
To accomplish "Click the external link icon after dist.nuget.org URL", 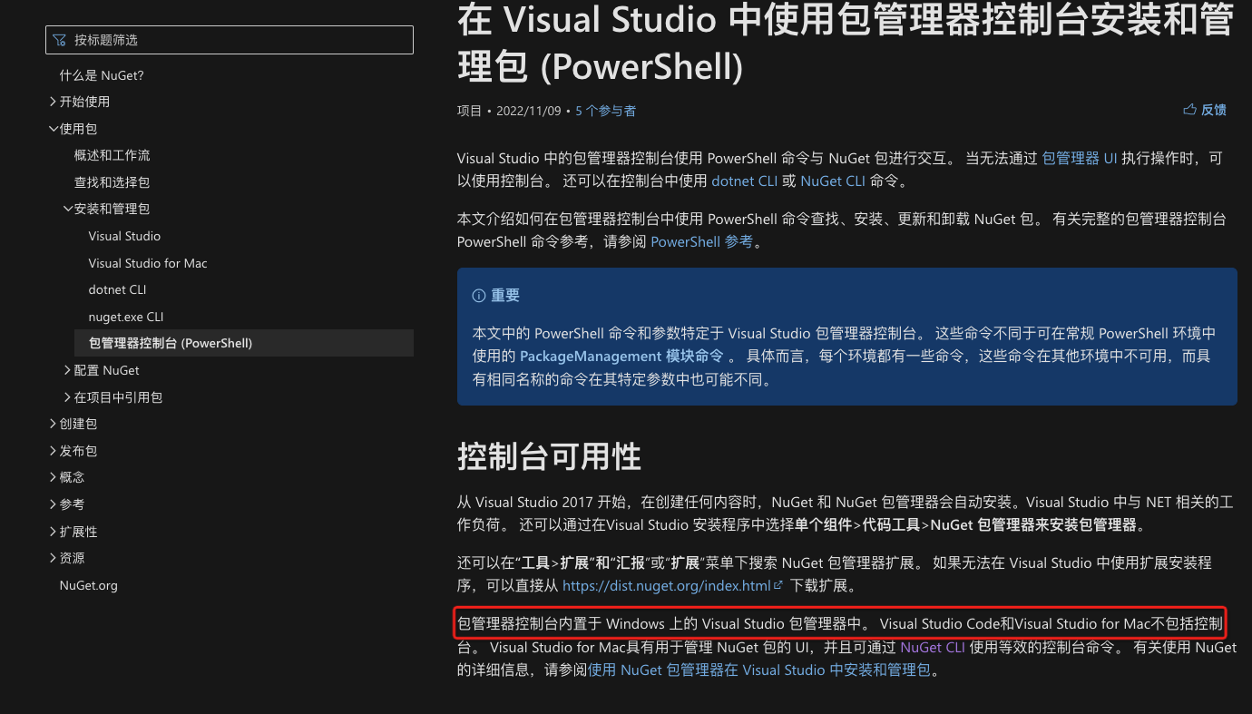I will [x=778, y=585].
